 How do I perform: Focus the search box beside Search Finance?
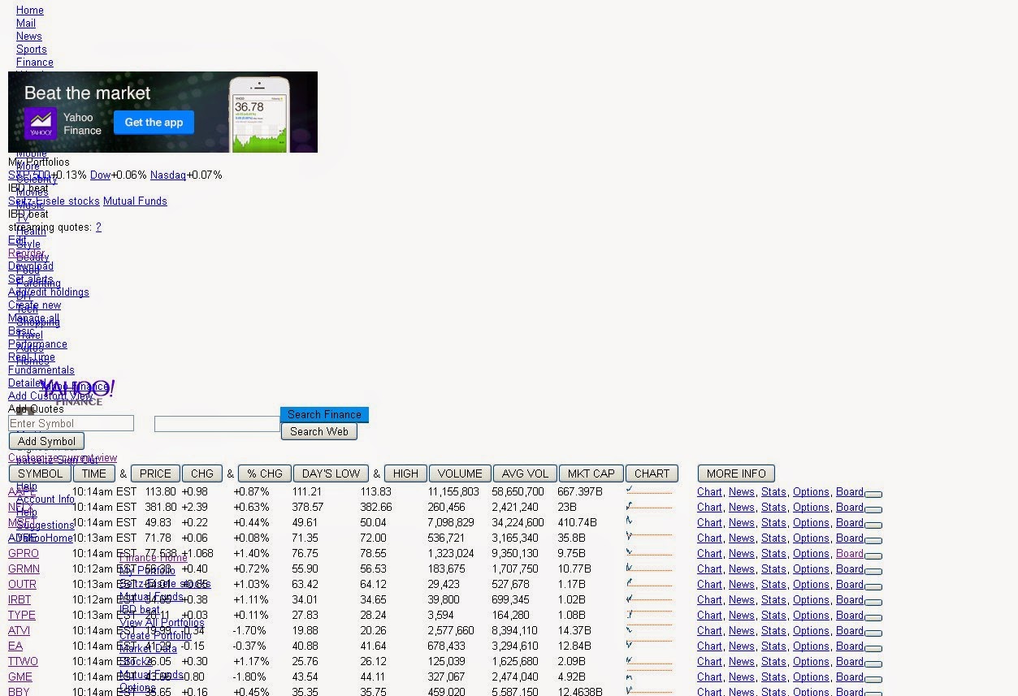217,423
